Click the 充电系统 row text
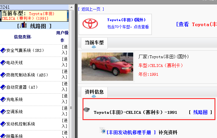The image size is (217, 138). pos(14,99)
